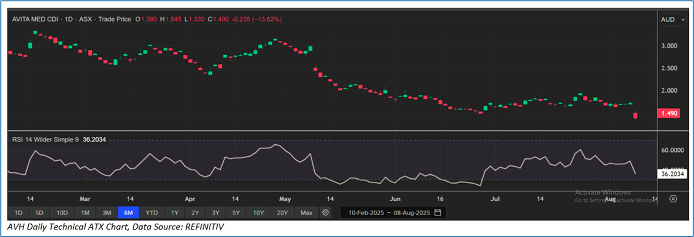Select the active 6M range
The image size is (694, 237).
coord(129,212)
